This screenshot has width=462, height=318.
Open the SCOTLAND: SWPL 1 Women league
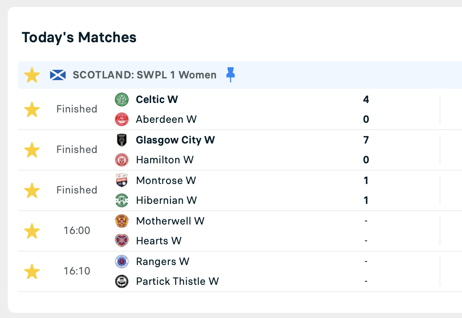click(x=145, y=75)
